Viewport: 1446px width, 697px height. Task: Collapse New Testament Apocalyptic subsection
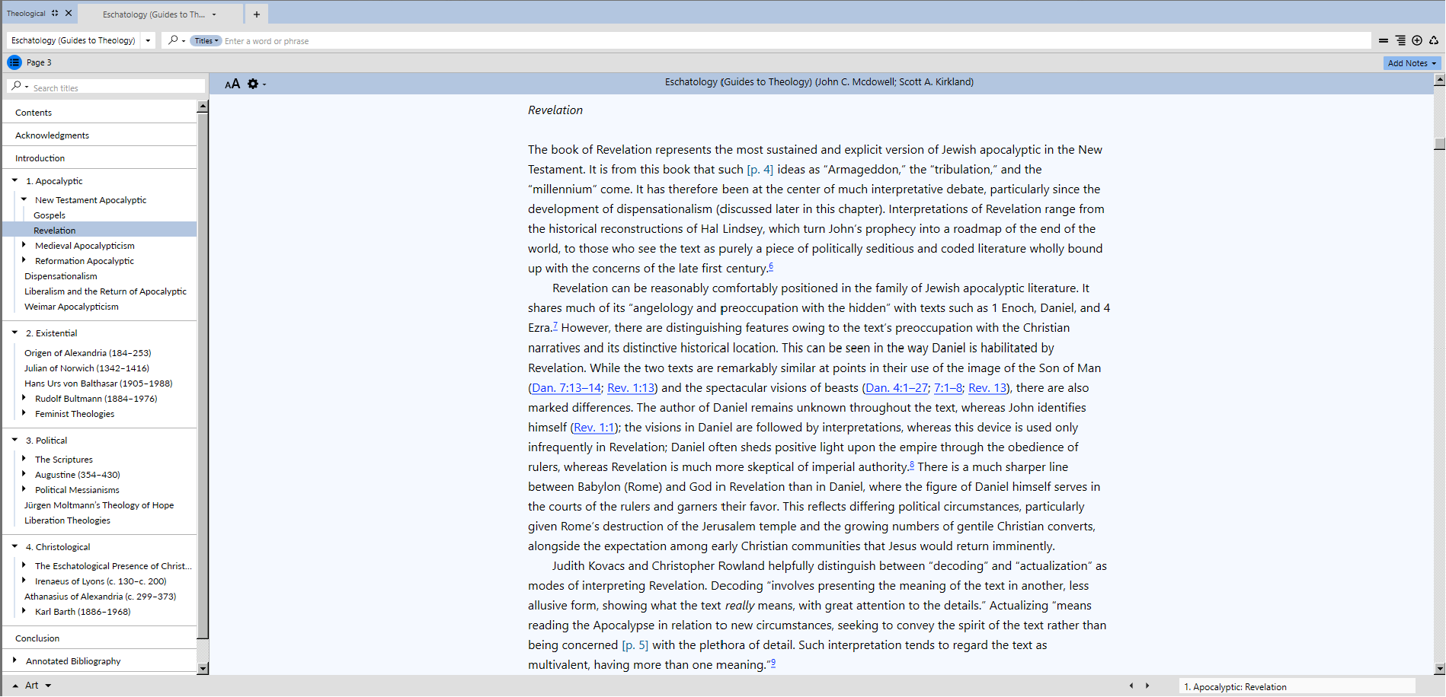coord(24,199)
